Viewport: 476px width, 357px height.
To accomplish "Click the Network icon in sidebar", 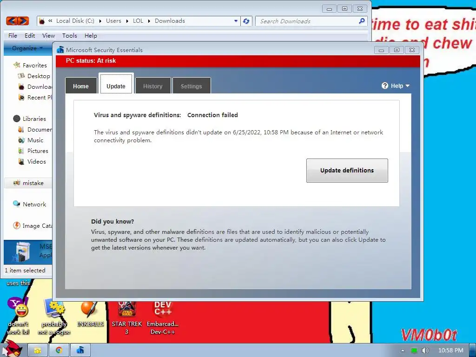I will coord(16,204).
